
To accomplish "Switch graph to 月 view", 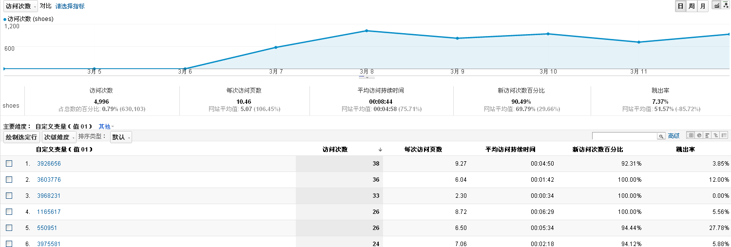I will 702,6.
